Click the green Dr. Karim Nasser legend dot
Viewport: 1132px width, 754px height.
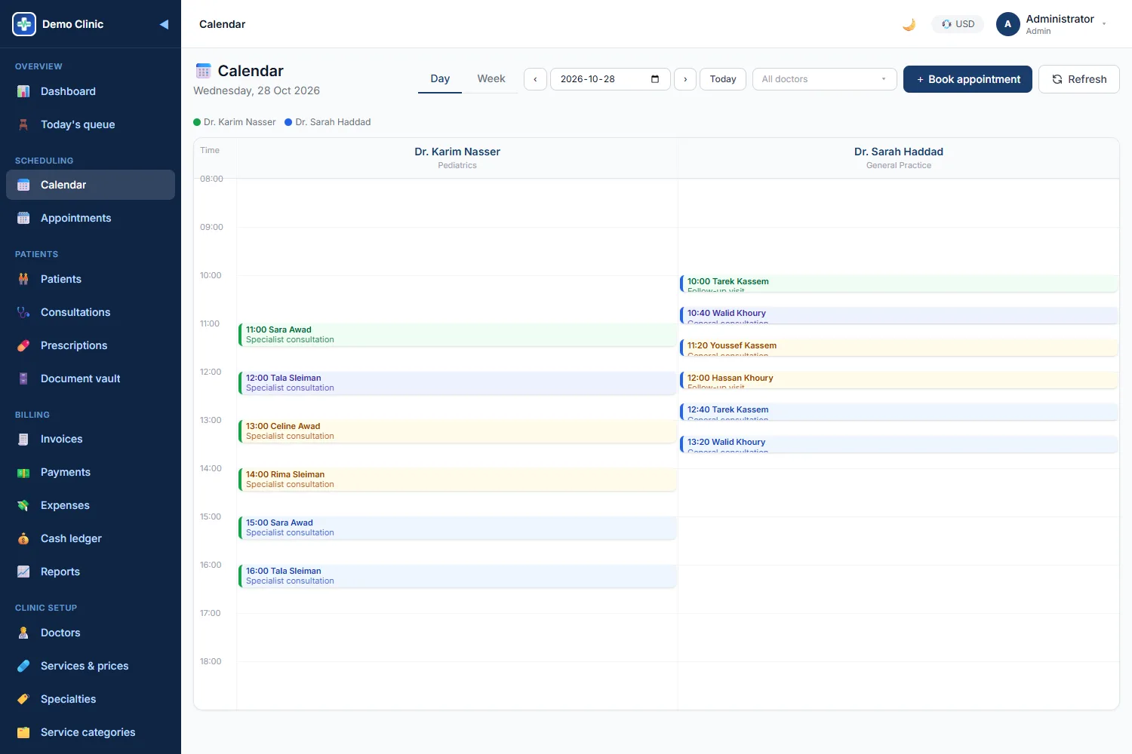pyautogui.click(x=197, y=122)
